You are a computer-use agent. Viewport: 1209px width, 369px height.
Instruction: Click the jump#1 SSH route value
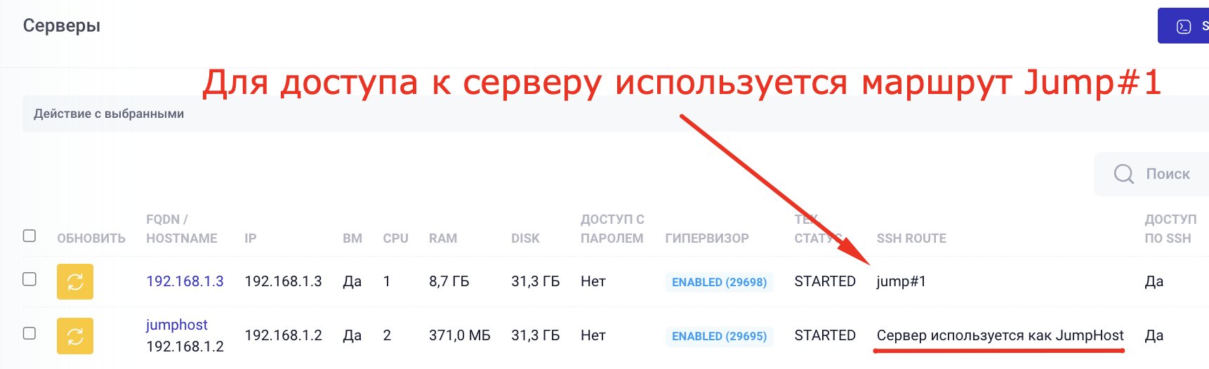click(901, 281)
